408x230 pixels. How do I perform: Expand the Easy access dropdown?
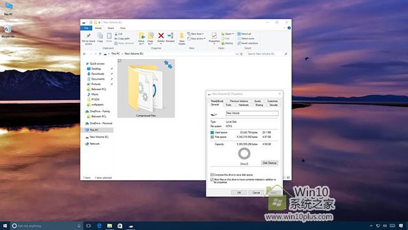[196, 38]
